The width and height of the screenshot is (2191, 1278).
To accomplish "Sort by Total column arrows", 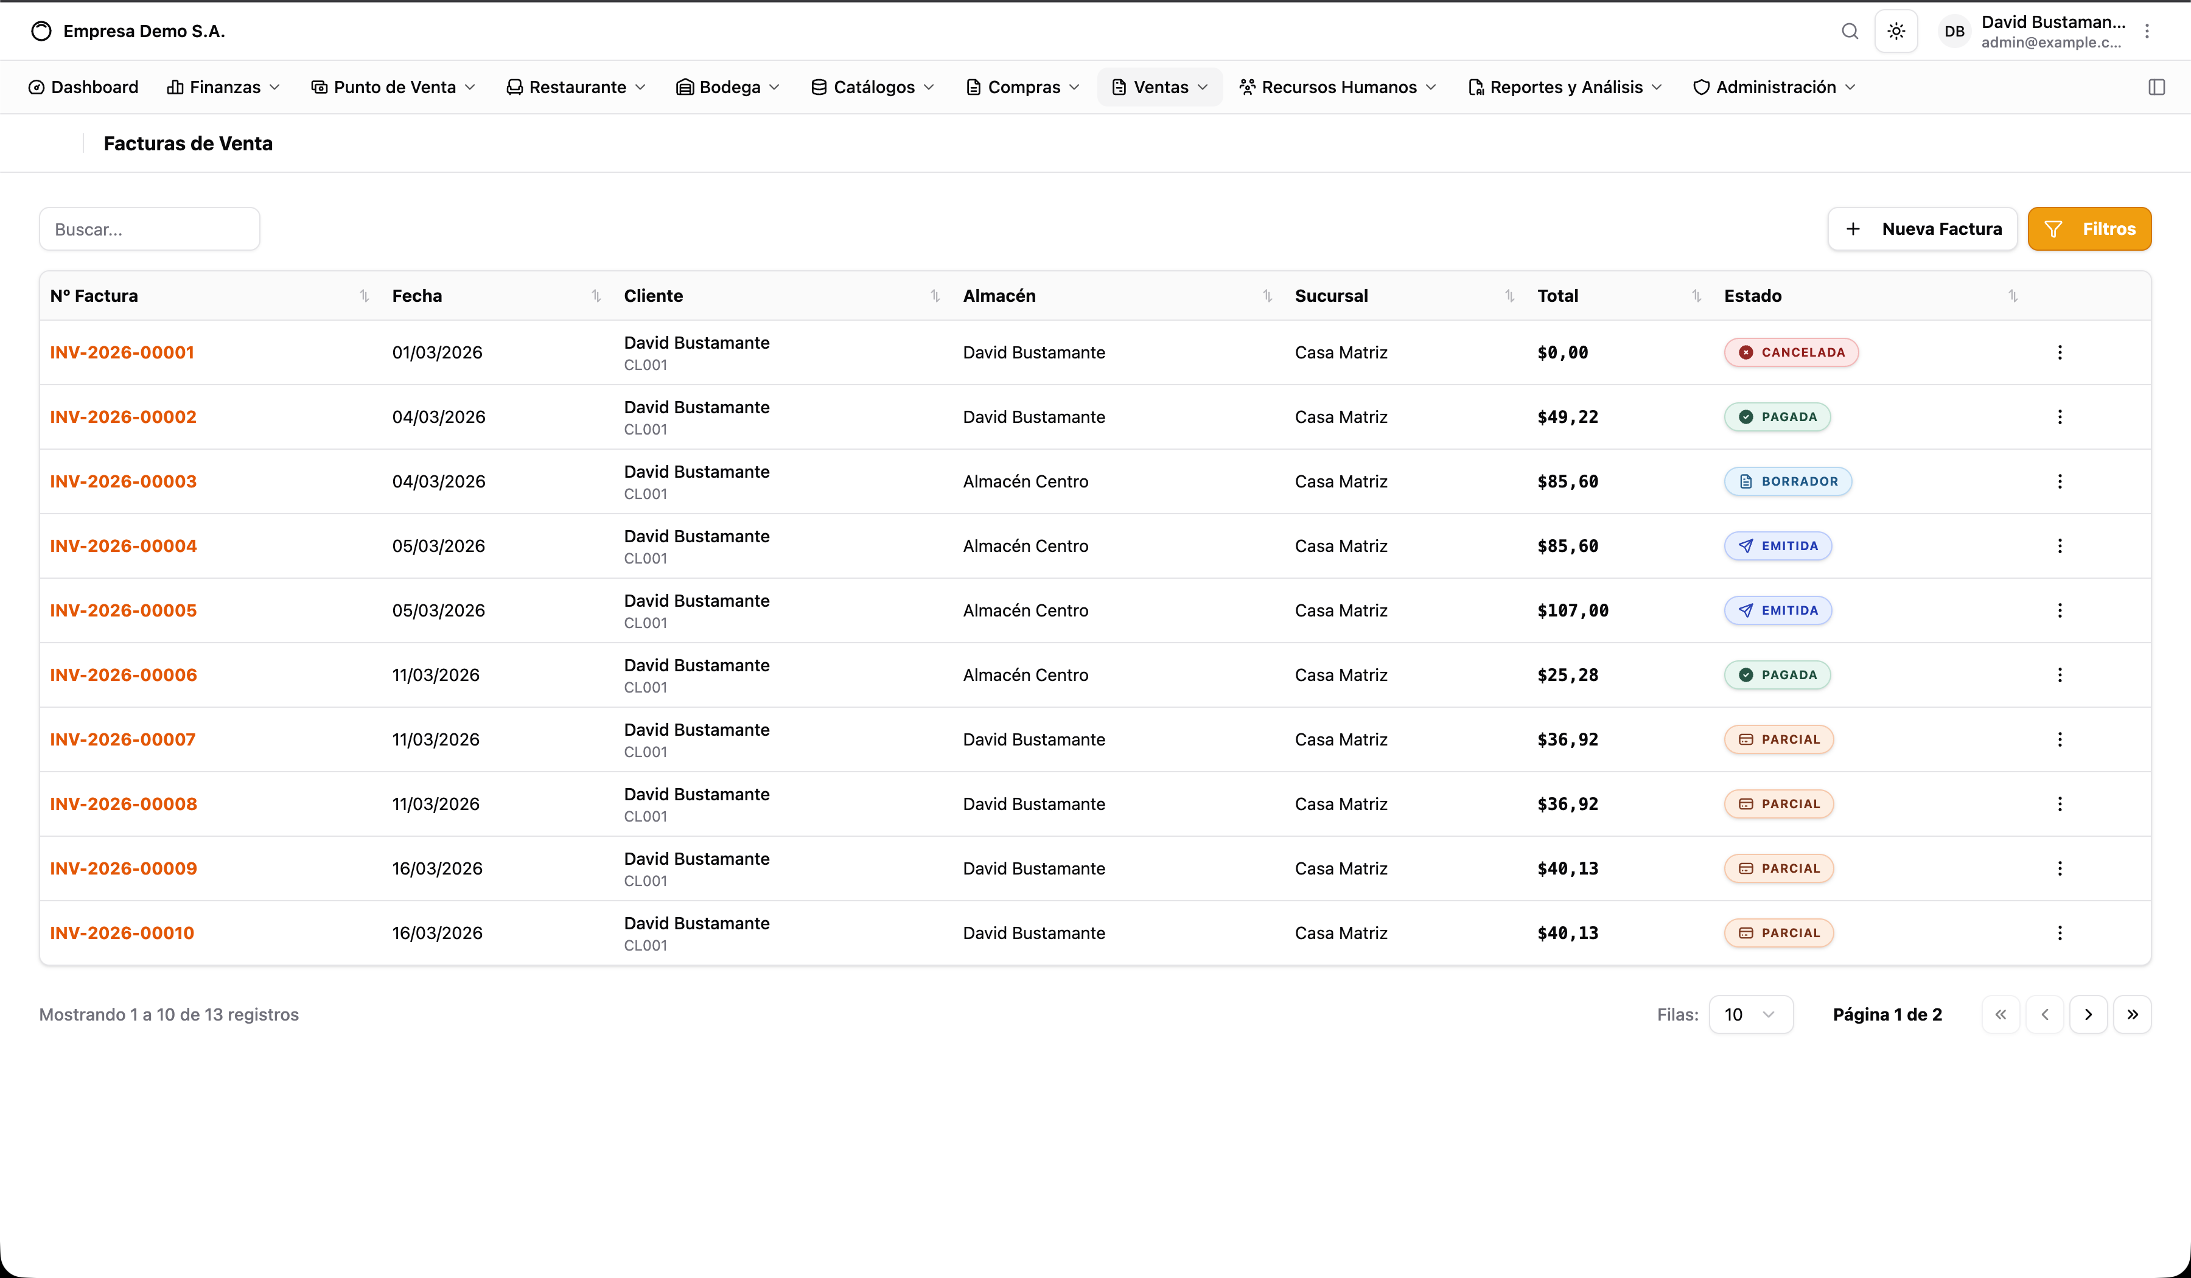I will pyautogui.click(x=1697, y=296).
